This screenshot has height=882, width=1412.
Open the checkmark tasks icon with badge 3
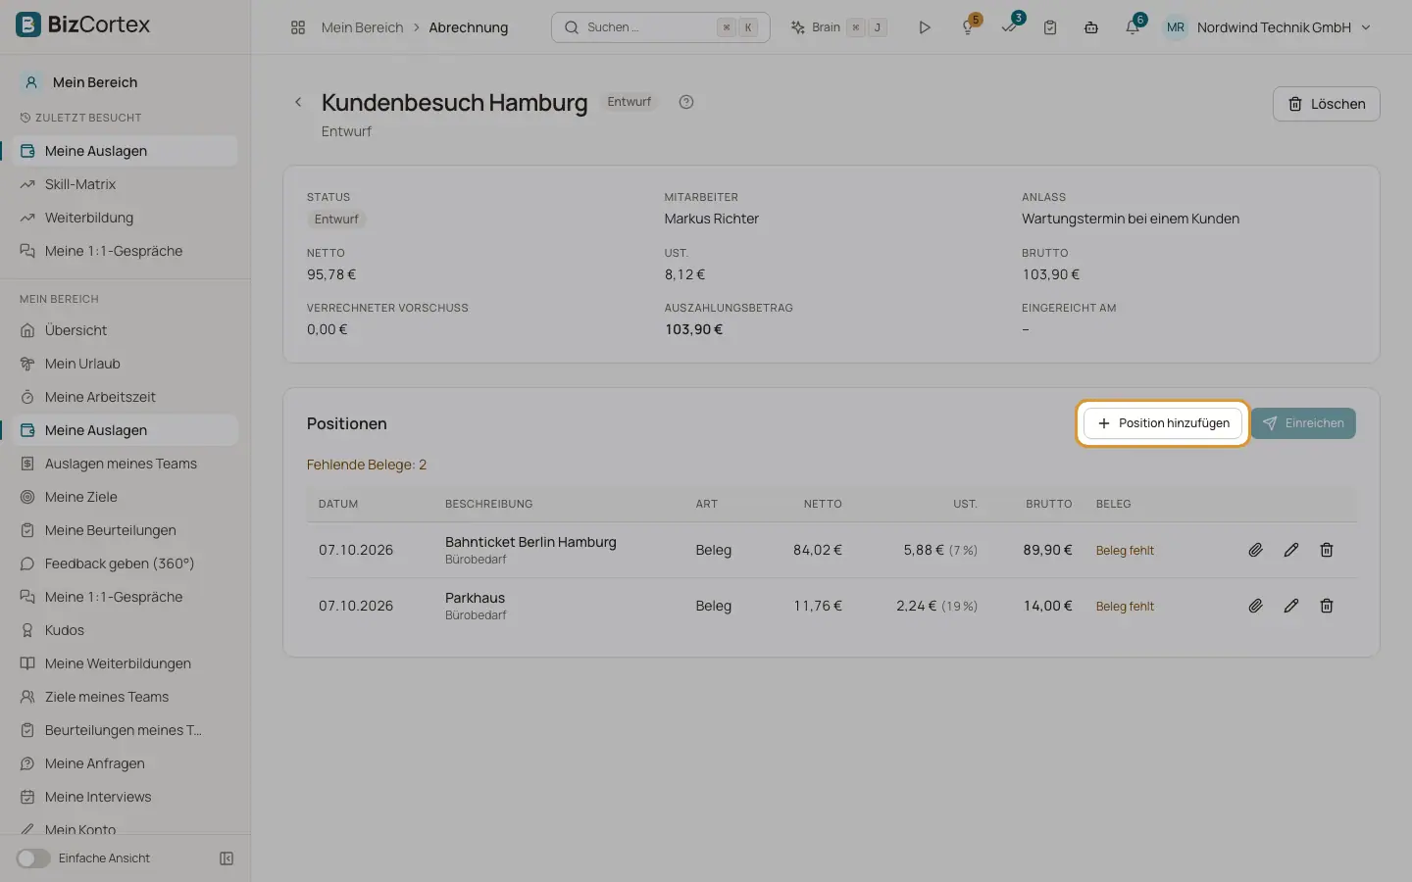[1010, 26]
